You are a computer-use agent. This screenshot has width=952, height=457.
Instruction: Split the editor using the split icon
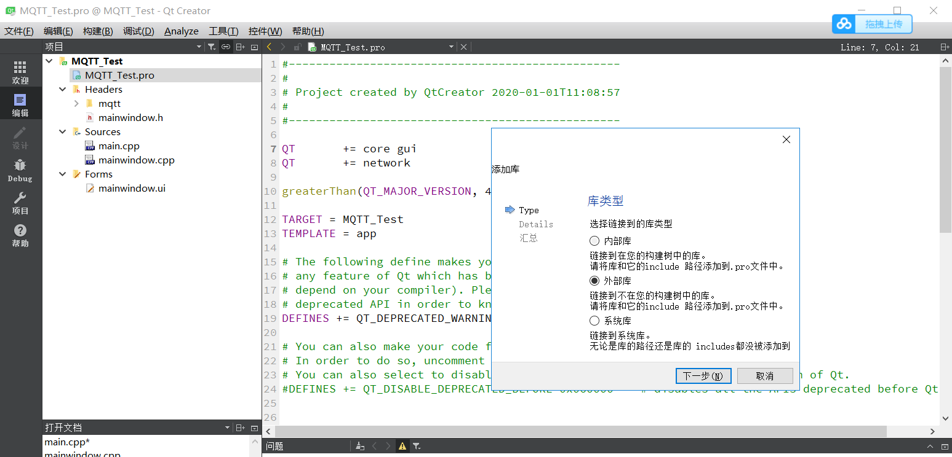(240, 46)
